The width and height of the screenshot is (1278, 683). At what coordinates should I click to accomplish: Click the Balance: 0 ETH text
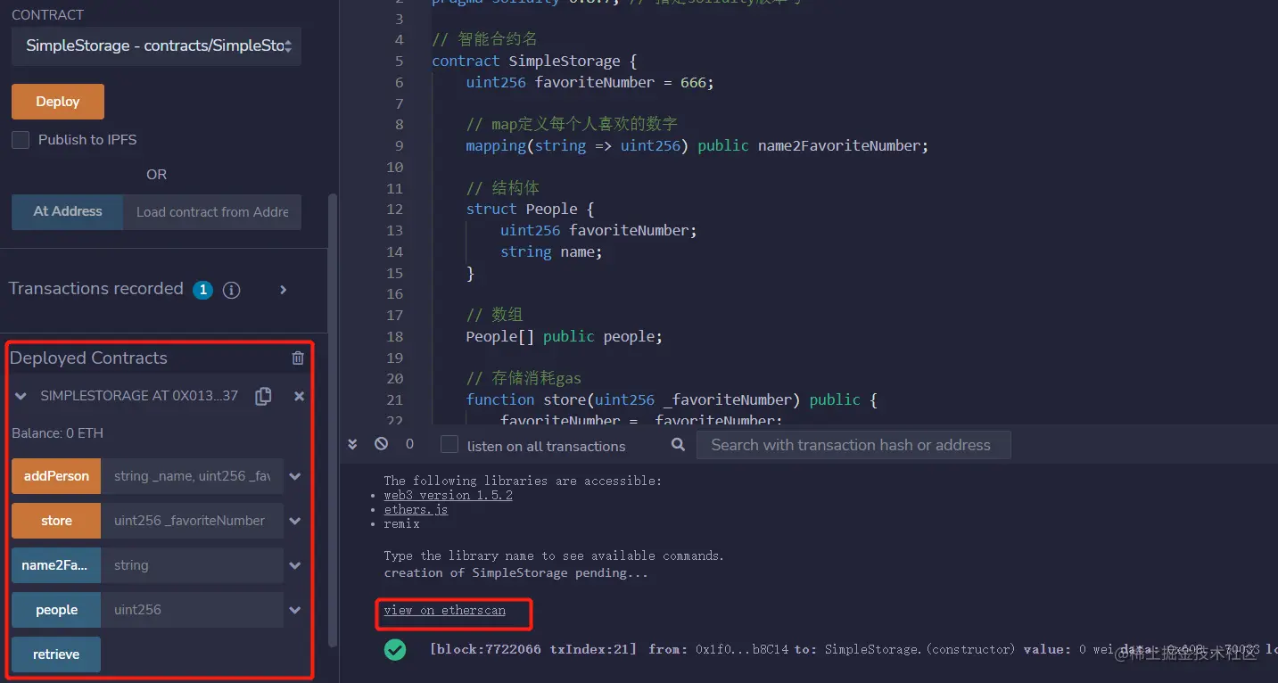[x=57, y=433]
